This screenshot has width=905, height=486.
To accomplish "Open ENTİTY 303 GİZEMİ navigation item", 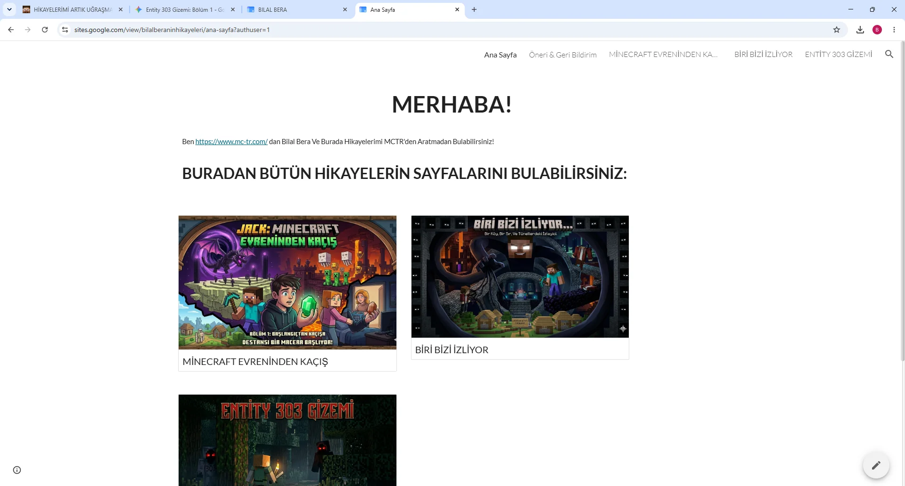I will (x=839, y=54).
